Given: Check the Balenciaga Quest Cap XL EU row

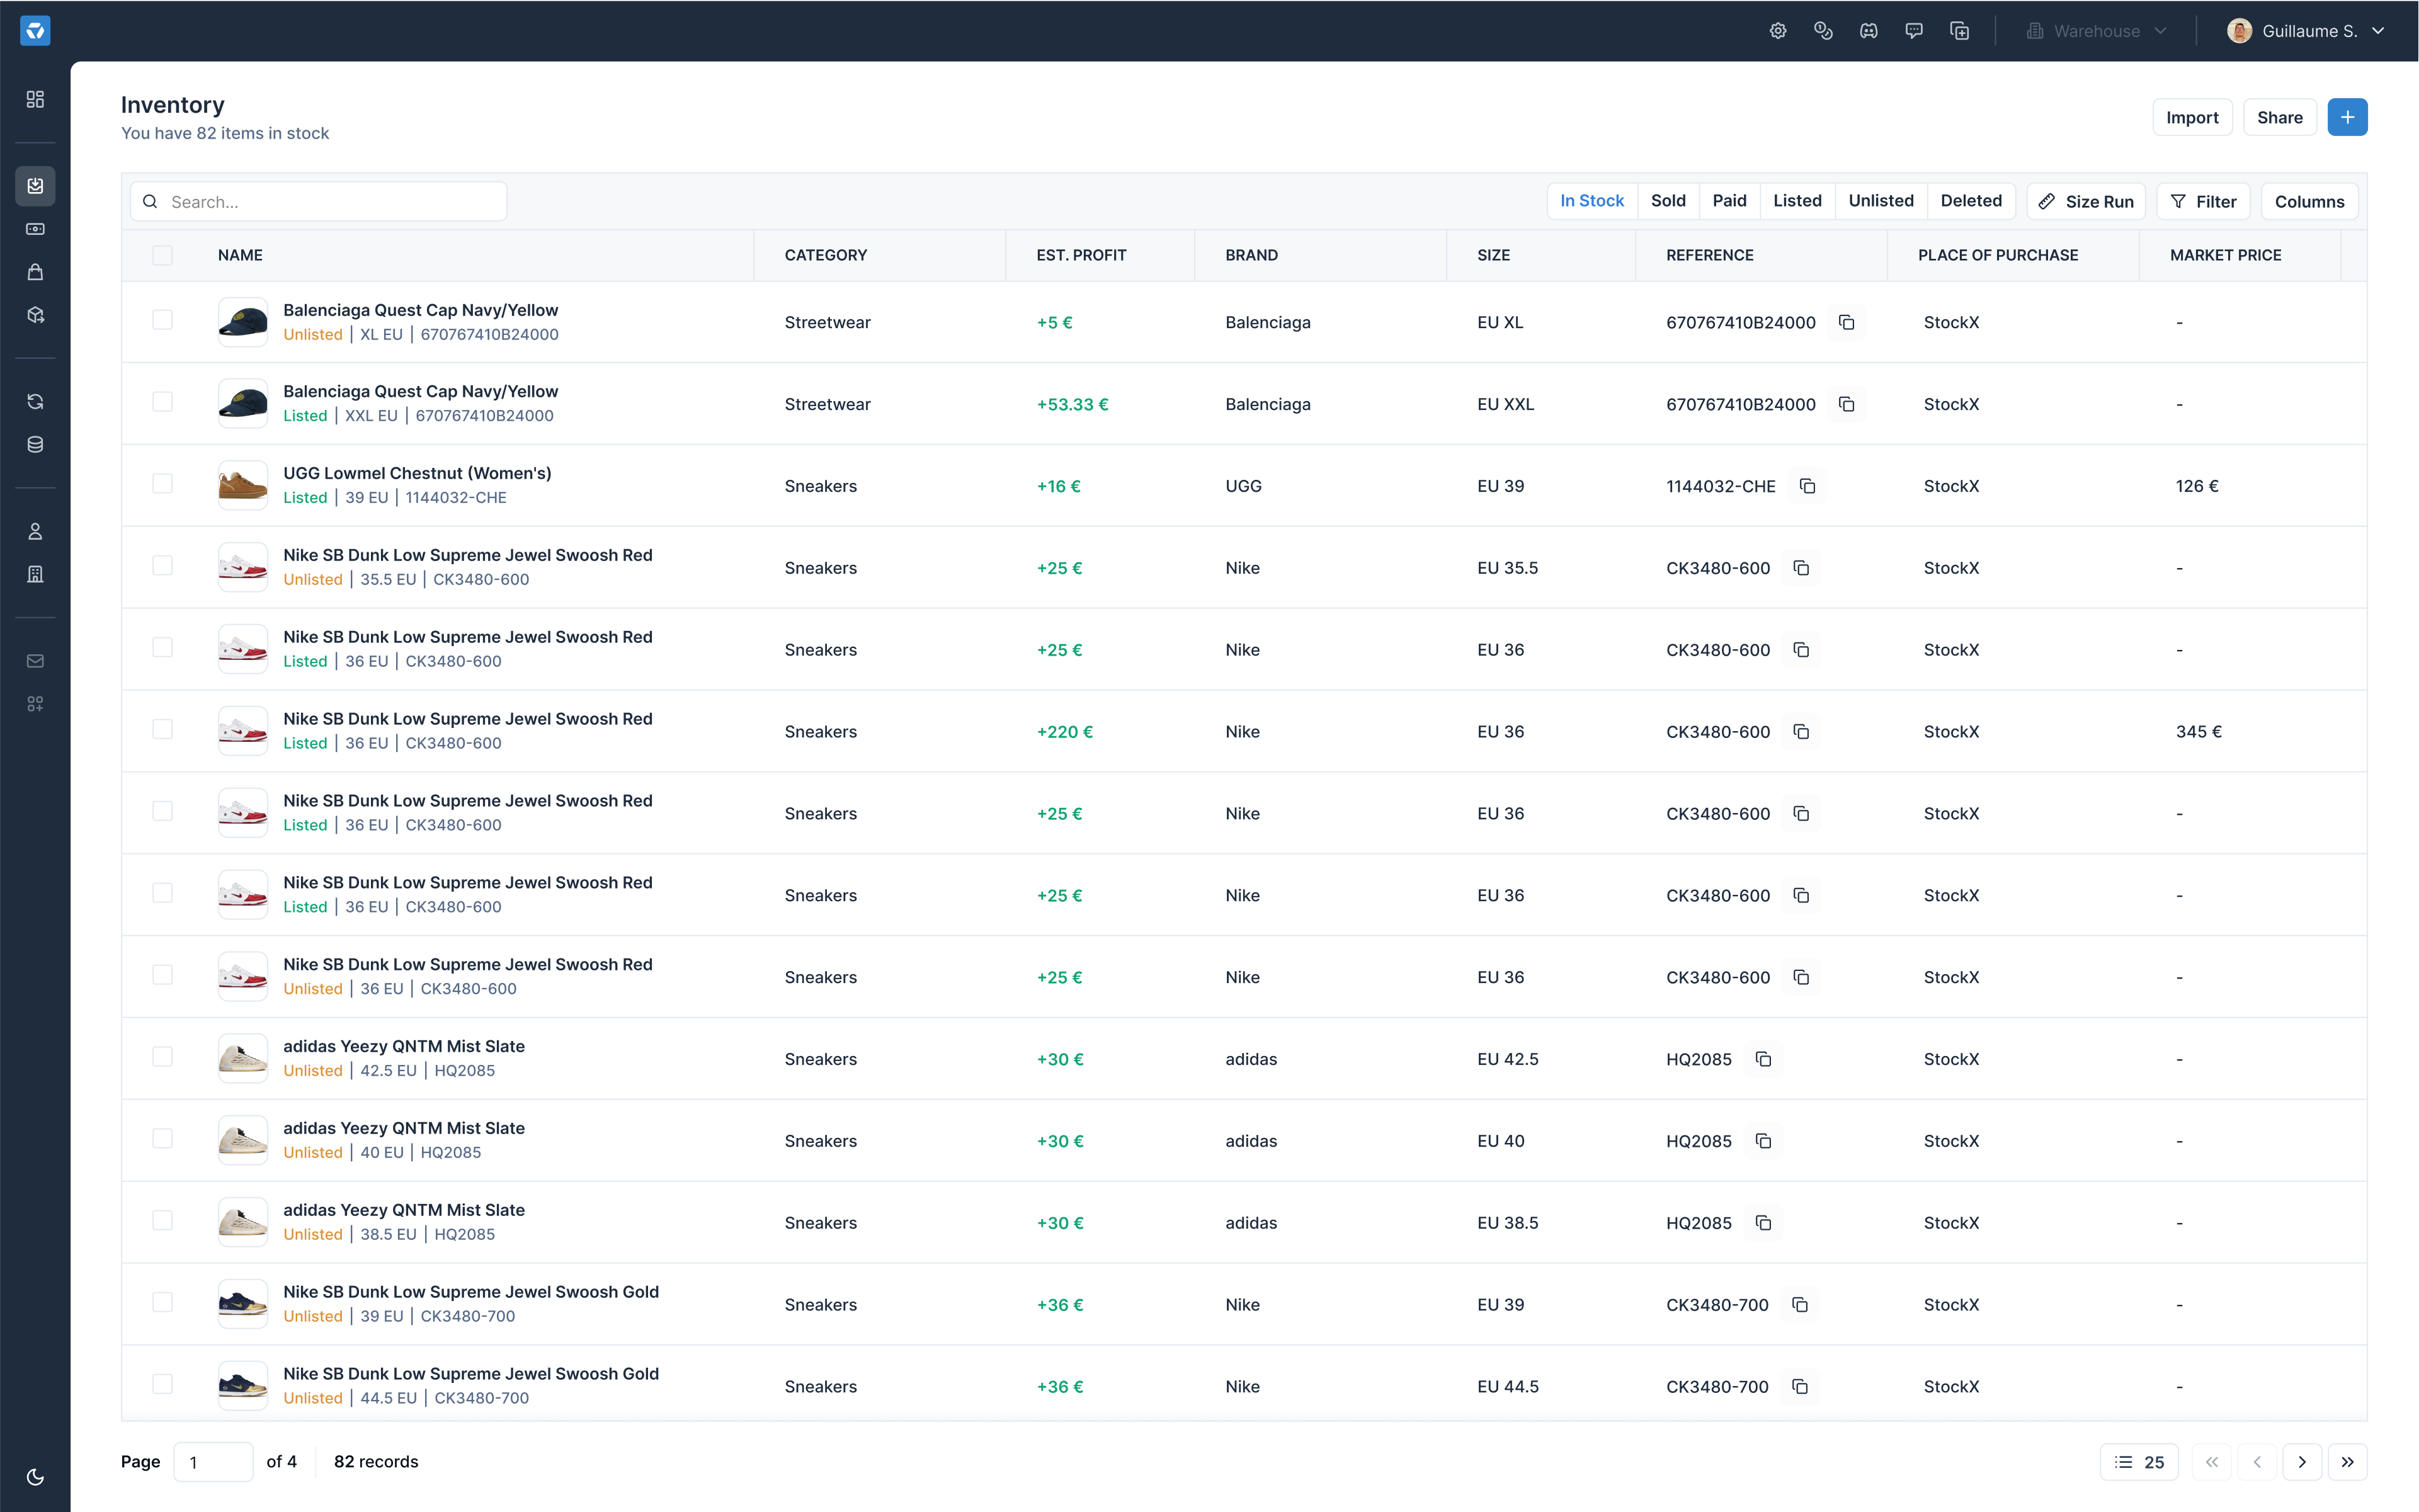Looking at the screenshot, I should point(162,320).
